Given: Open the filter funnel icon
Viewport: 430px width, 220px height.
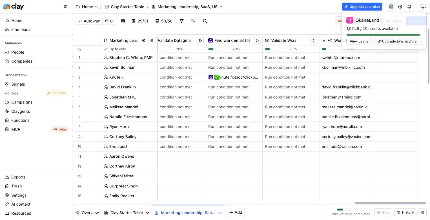Looking at the screenshot, I should click(182, 21).
